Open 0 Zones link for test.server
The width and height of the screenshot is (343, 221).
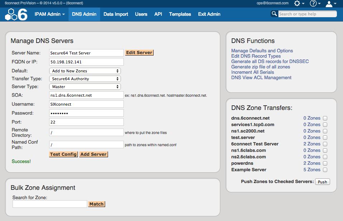point(312,138)
